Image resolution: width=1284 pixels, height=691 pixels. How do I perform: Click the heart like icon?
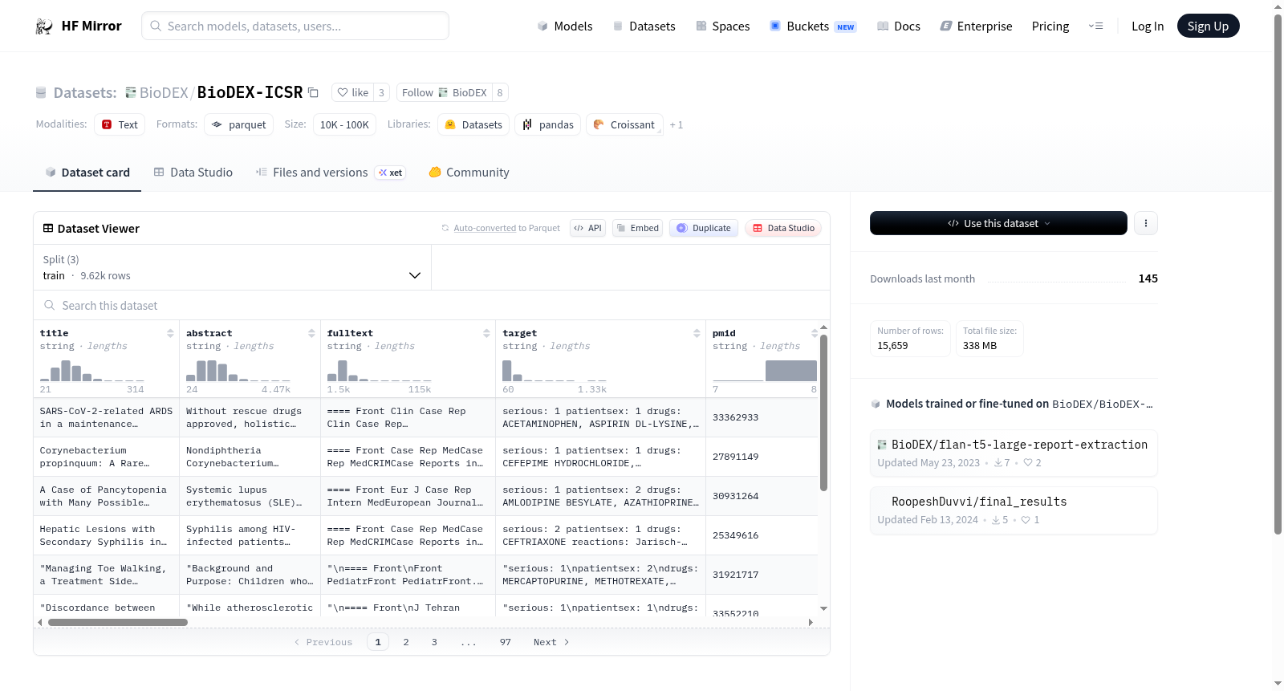click(x=343, y=93)
